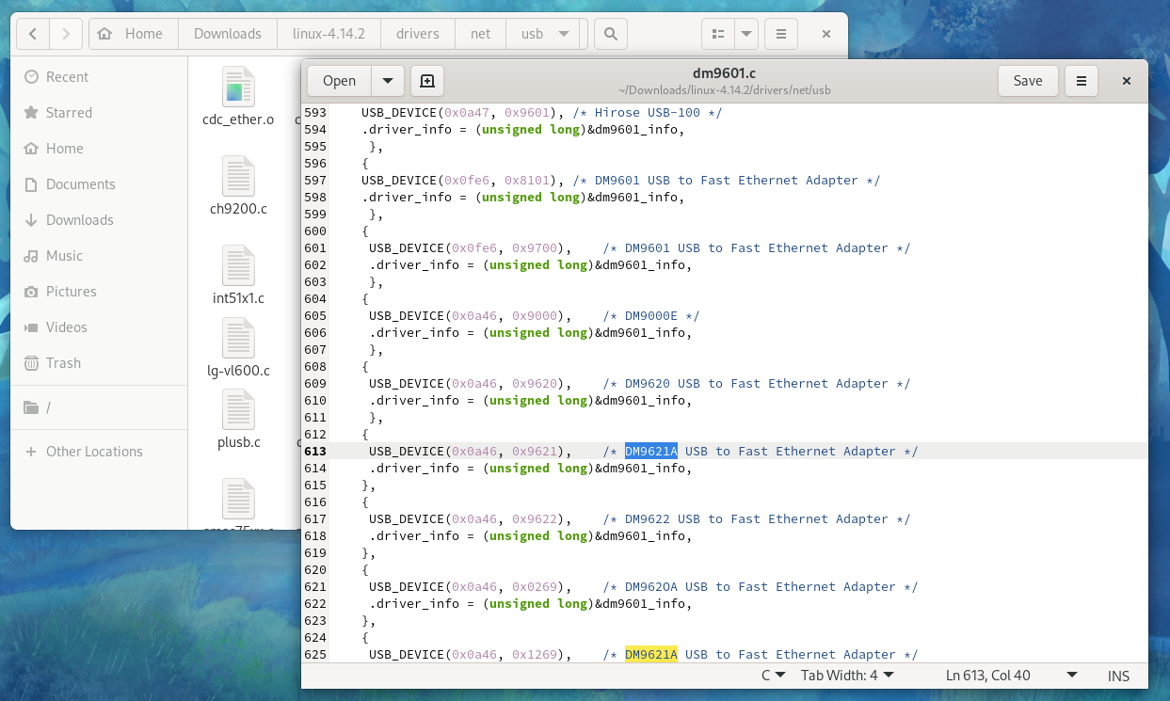Open the usb path segment dropdown

coord(544,34)
